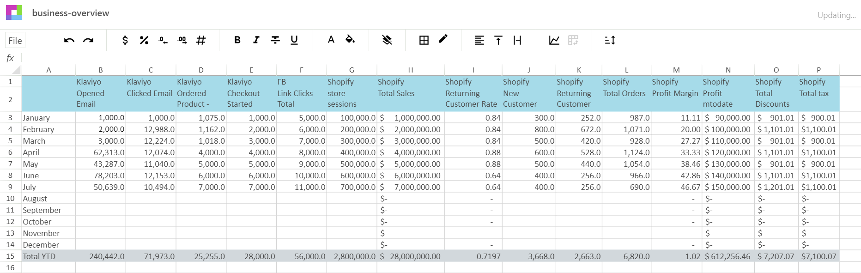The height and width of the screenshot is (273, 861).
Task: Increase decimal places
Action: click(x=182, y=40)
